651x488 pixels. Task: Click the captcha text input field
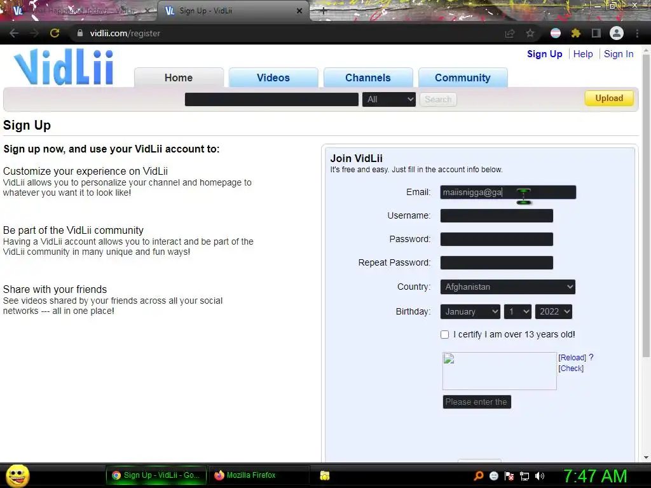click(477, 402)
